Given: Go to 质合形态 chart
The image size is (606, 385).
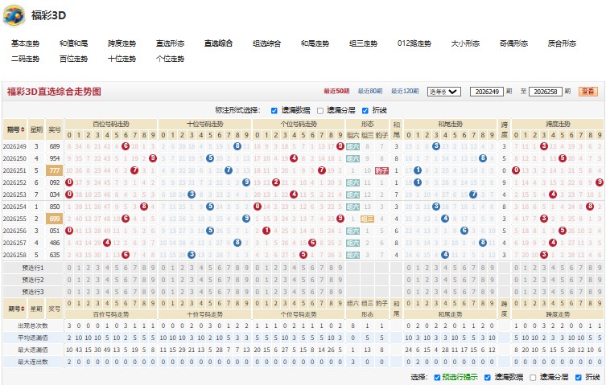Looking at the screenshot, I should tap(562, 43).
